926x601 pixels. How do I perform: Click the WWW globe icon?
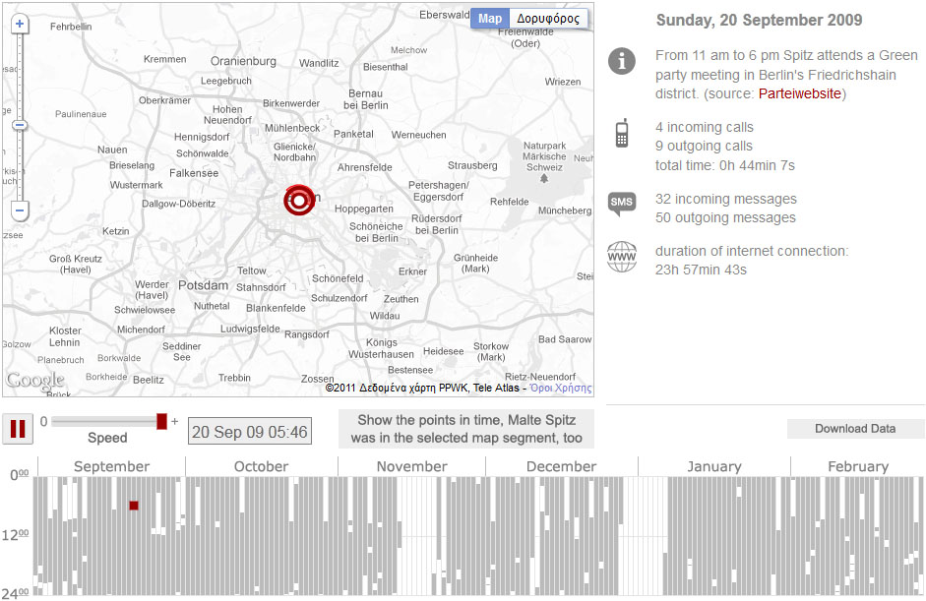coord(622,257)
